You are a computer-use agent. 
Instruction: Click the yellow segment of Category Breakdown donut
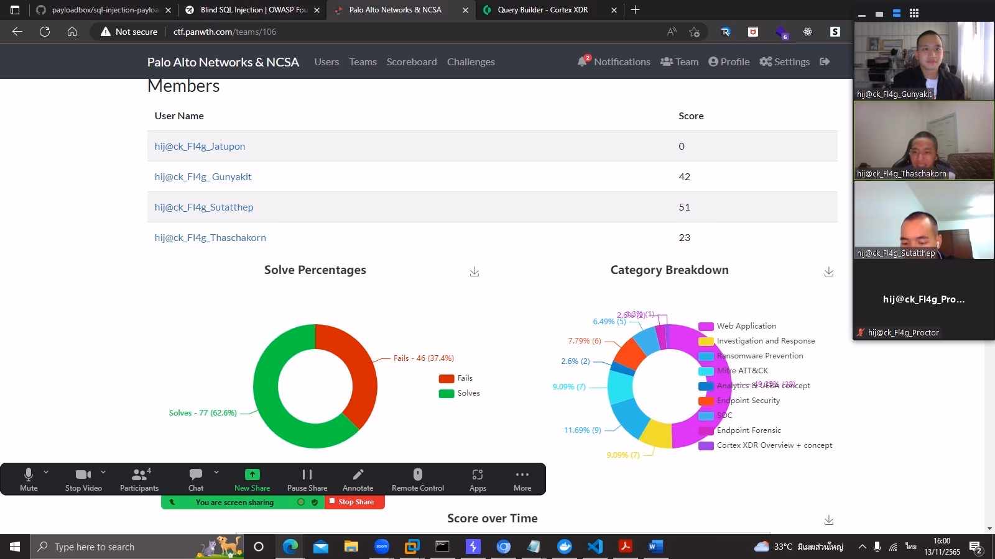pos(657,434)
